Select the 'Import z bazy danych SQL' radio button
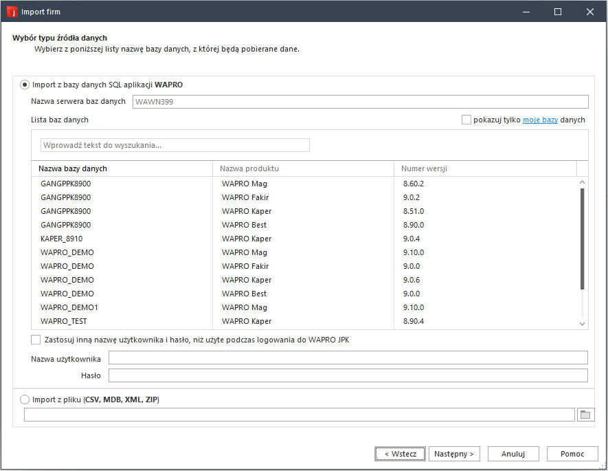608x471 pixels. 25,85
